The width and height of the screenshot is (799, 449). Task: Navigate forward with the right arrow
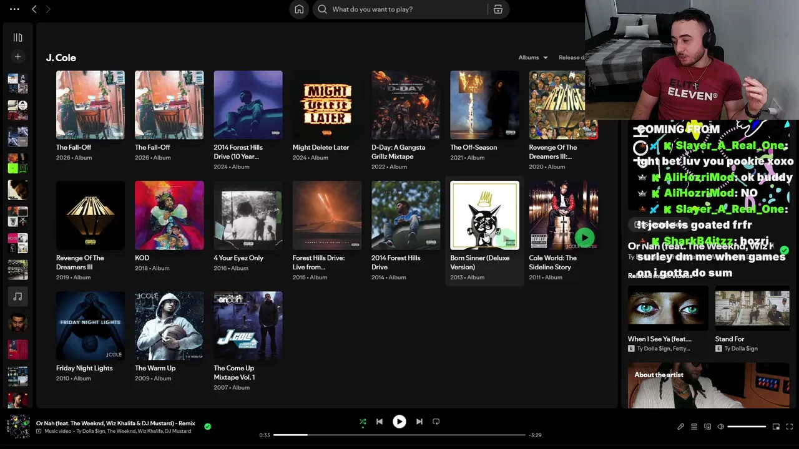[48, 9]
